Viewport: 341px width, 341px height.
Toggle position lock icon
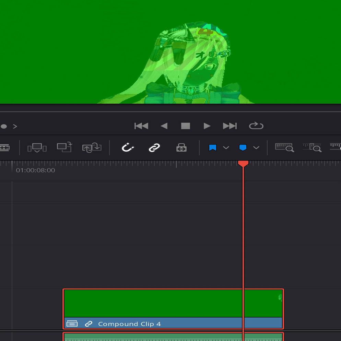[x=181, y=148]
